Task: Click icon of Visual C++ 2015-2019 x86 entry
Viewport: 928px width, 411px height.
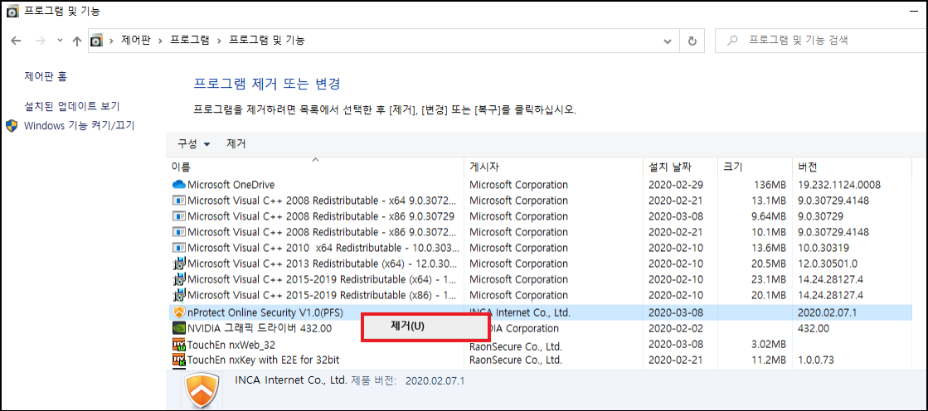Action: point(179,294)
